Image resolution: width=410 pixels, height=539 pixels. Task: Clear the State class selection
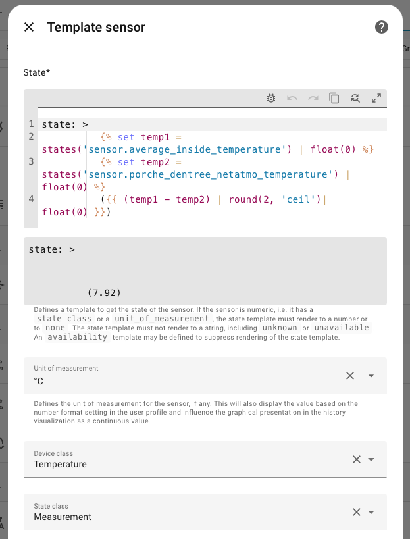(x=356, y=512)
